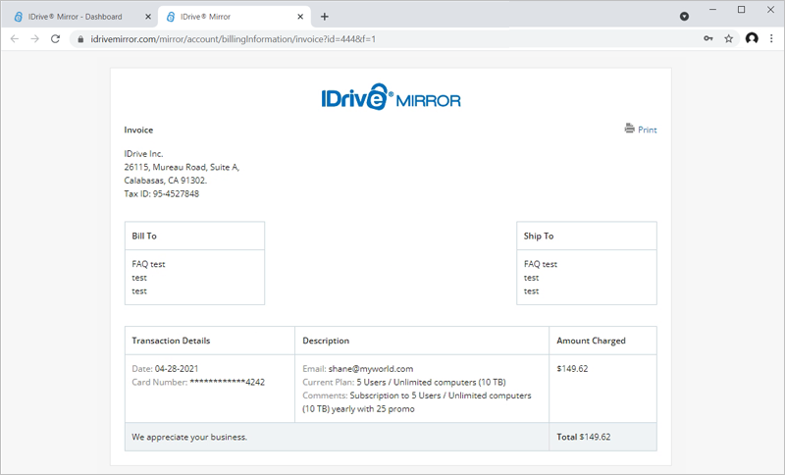785x475 pixels.
Task: Minimize the Chrome window
Action: 713,10
